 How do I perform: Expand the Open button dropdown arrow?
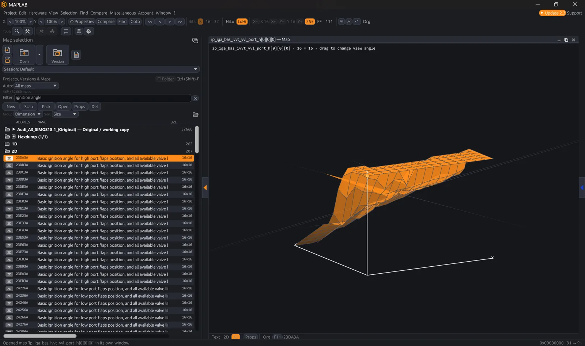(x=39, y=55)
